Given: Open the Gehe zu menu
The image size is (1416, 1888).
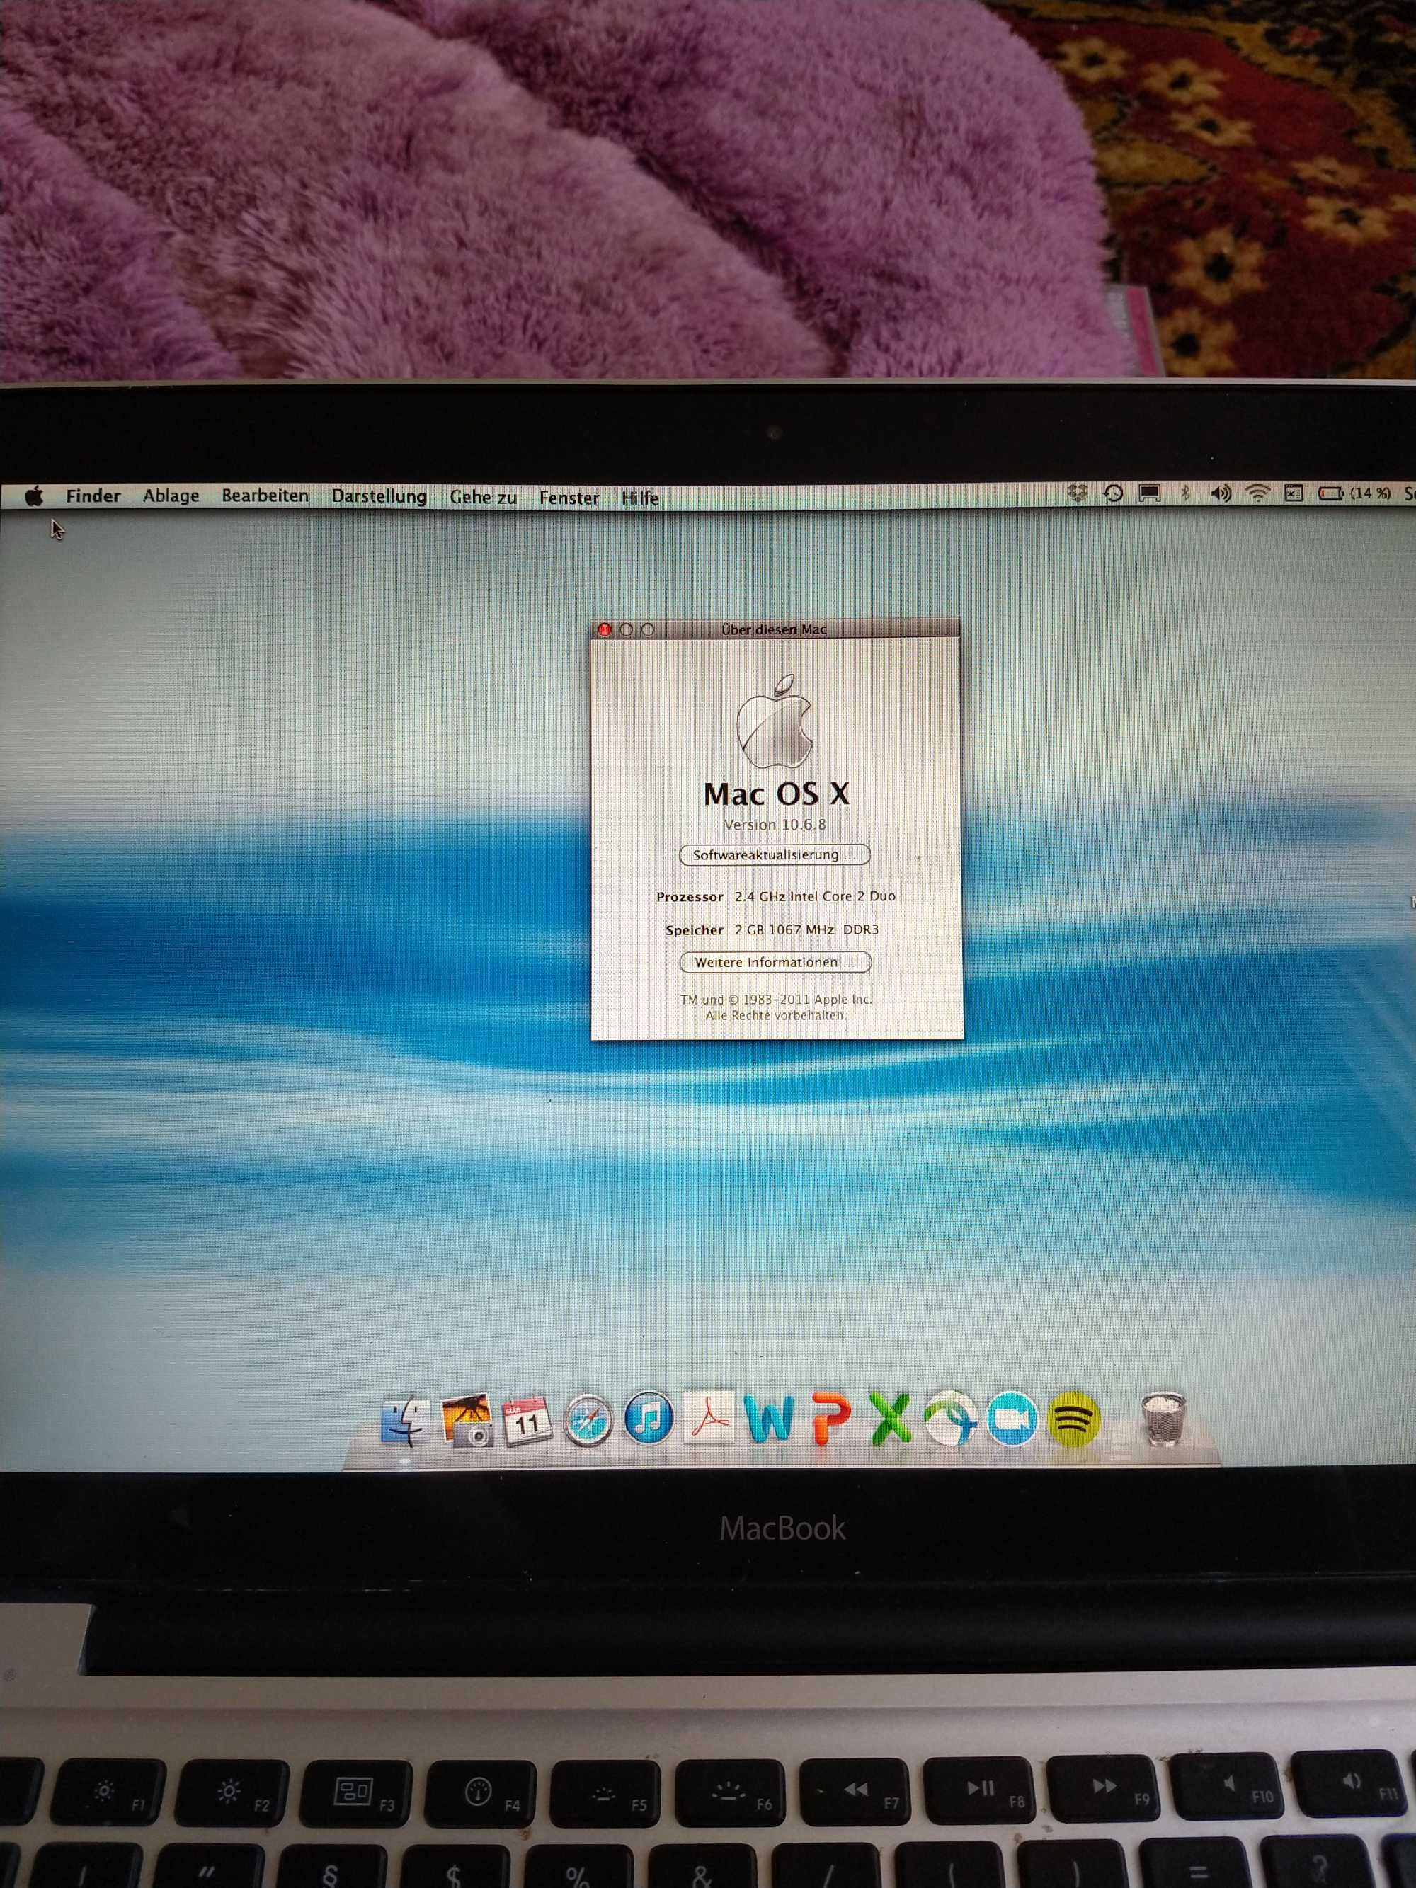Looking at the screenshot, I should [x=483, y=498].
